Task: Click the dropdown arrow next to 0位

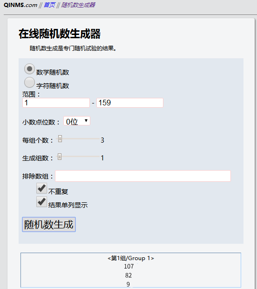Action: coord(86,121)
